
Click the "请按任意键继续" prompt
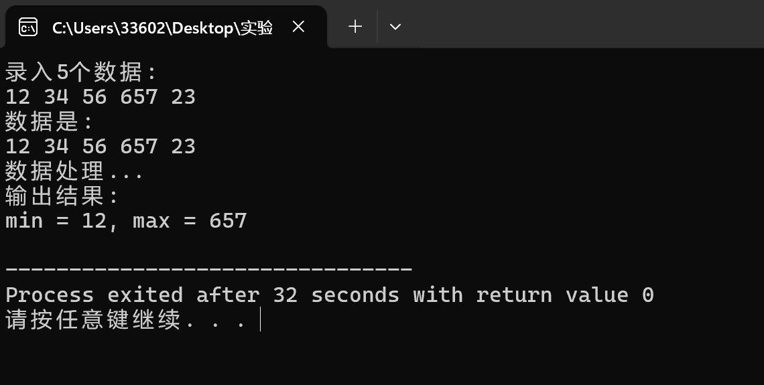pos(93,320)
